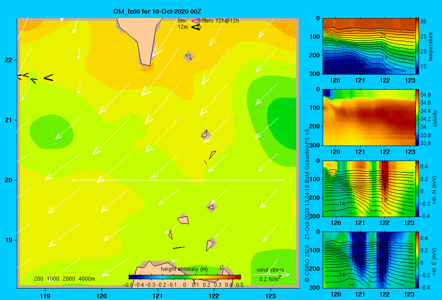This screenshot has width=442, height=300.
Task: Click the black 12m drifter arrow in legend
Action: 195,27
